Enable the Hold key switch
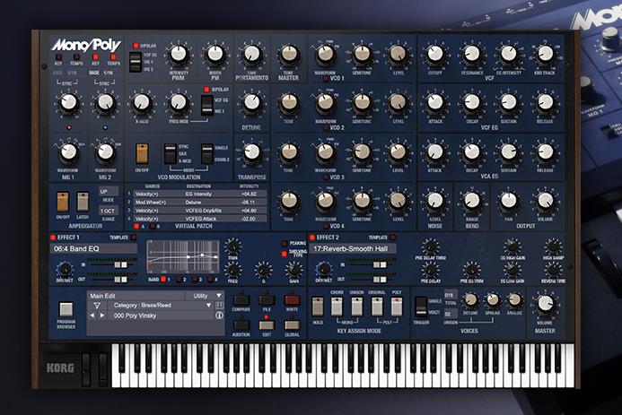The height and width of the screenshot is (415, 622). pyautogui.click(x=318, y=307)
